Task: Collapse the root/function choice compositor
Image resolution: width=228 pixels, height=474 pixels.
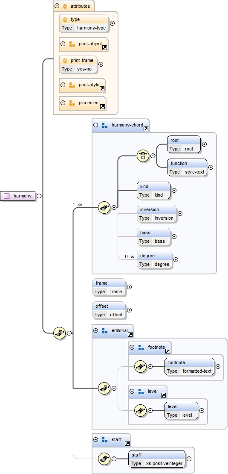Action: tap(153, 156)
